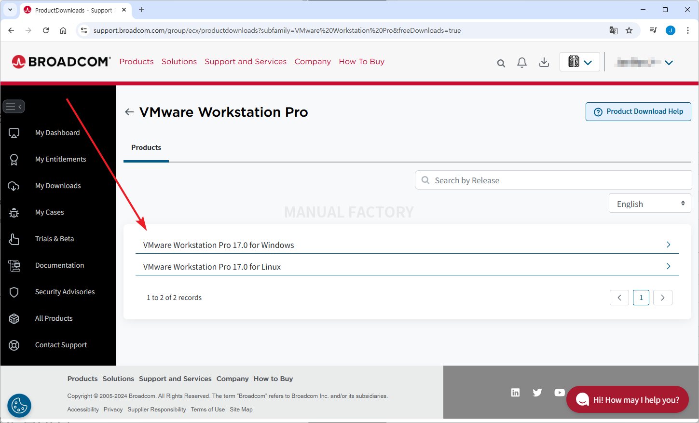The image size is (699, 423).
Task: Click footer Company link
Action: click(x=233, y=379)
